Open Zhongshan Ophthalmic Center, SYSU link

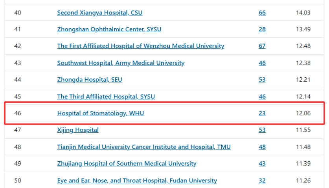click(x=109, y=29)
